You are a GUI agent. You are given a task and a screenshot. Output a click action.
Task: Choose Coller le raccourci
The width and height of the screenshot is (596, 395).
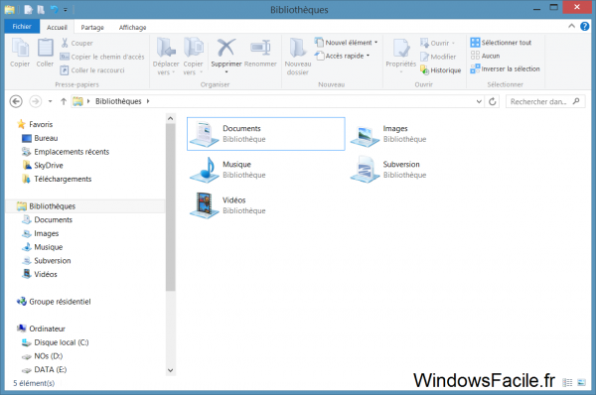coord(92,70)
